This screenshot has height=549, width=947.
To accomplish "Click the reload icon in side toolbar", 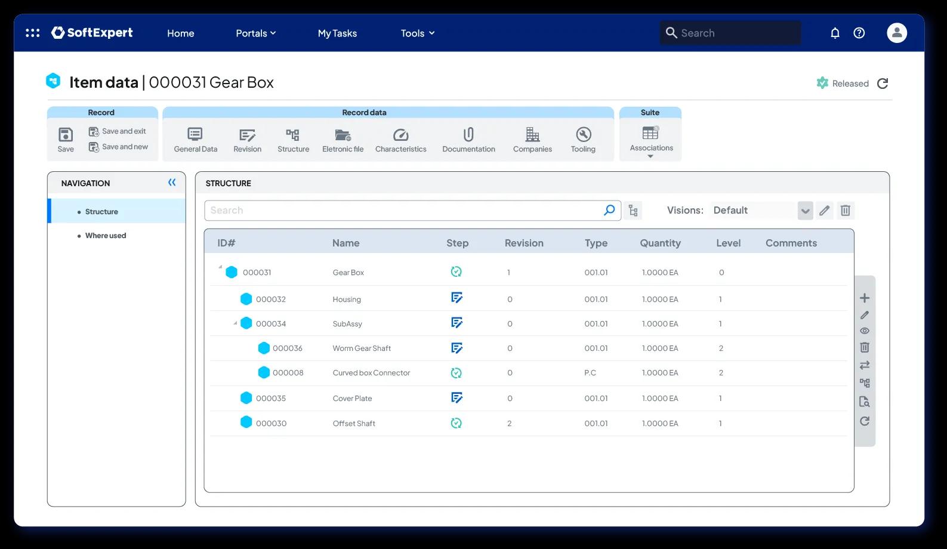I will [x=865, y=421].
